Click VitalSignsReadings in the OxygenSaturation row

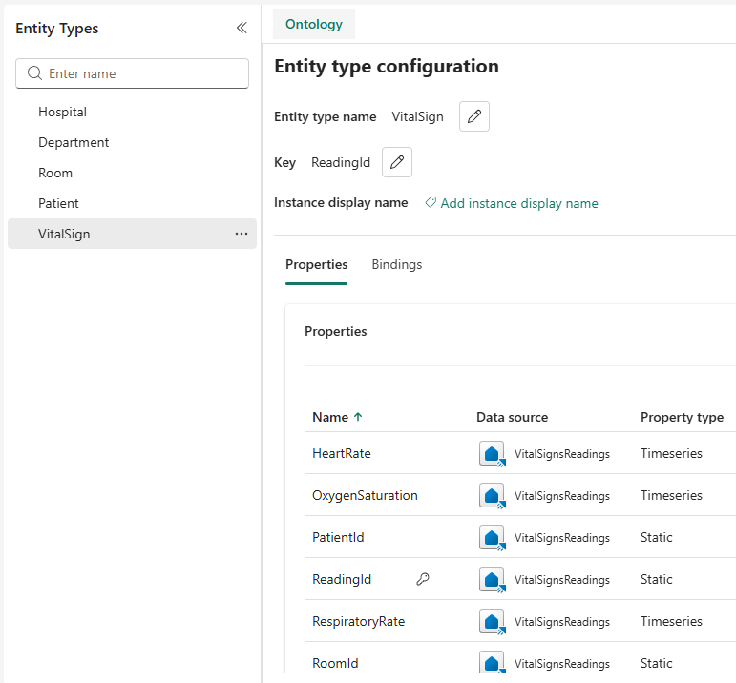click(x=562, y=496)
